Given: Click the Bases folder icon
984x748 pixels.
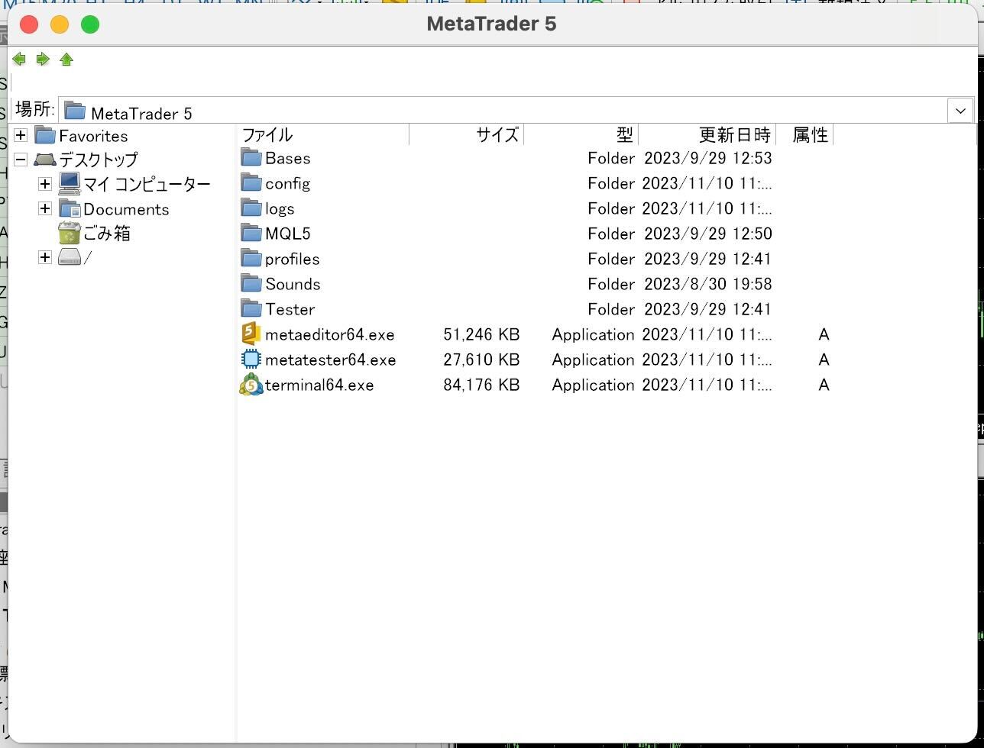Looking at the screenshot, I should pos(251,157).
